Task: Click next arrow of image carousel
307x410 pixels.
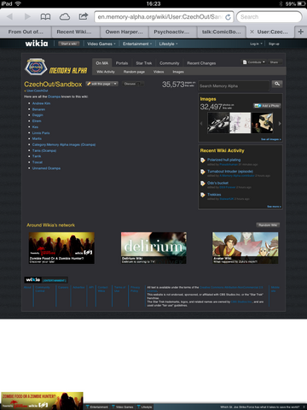Action: [x=280, y=123]
